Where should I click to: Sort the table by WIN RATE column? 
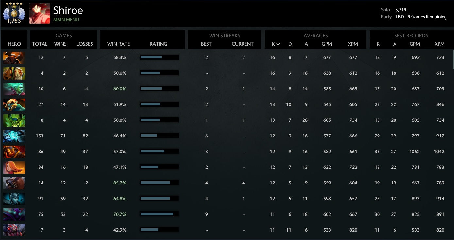118,44
